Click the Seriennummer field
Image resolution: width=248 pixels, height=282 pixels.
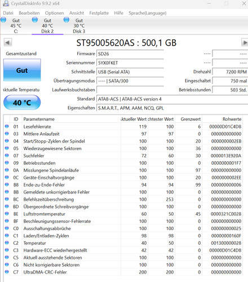[130, 63]
